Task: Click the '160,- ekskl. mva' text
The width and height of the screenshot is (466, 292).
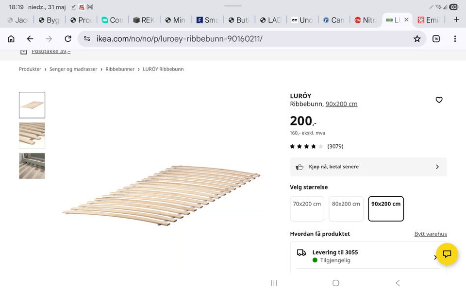Action: tap(307, 133)
